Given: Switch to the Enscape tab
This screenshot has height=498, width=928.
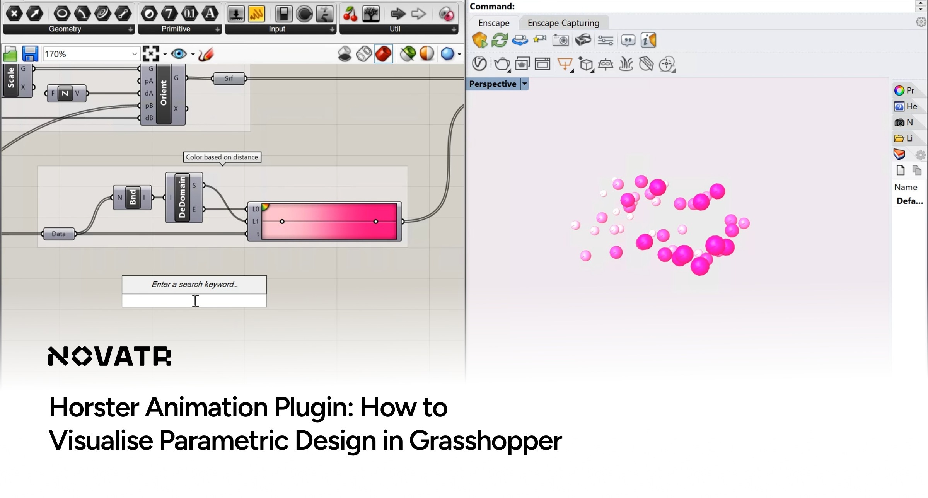Looking at the screenshot, I should point(494,23).
